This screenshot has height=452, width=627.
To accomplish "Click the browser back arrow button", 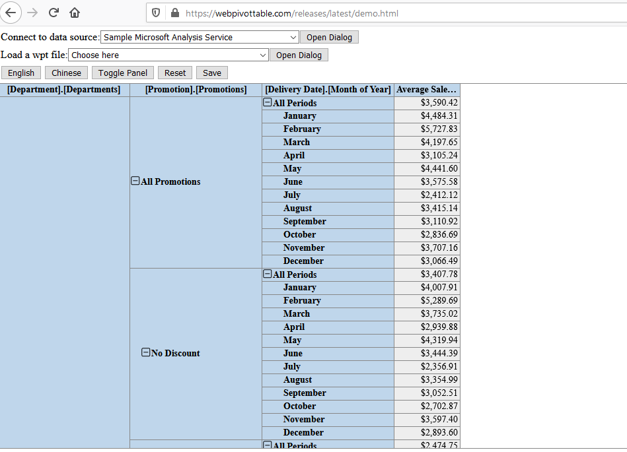I will [11, 13].
